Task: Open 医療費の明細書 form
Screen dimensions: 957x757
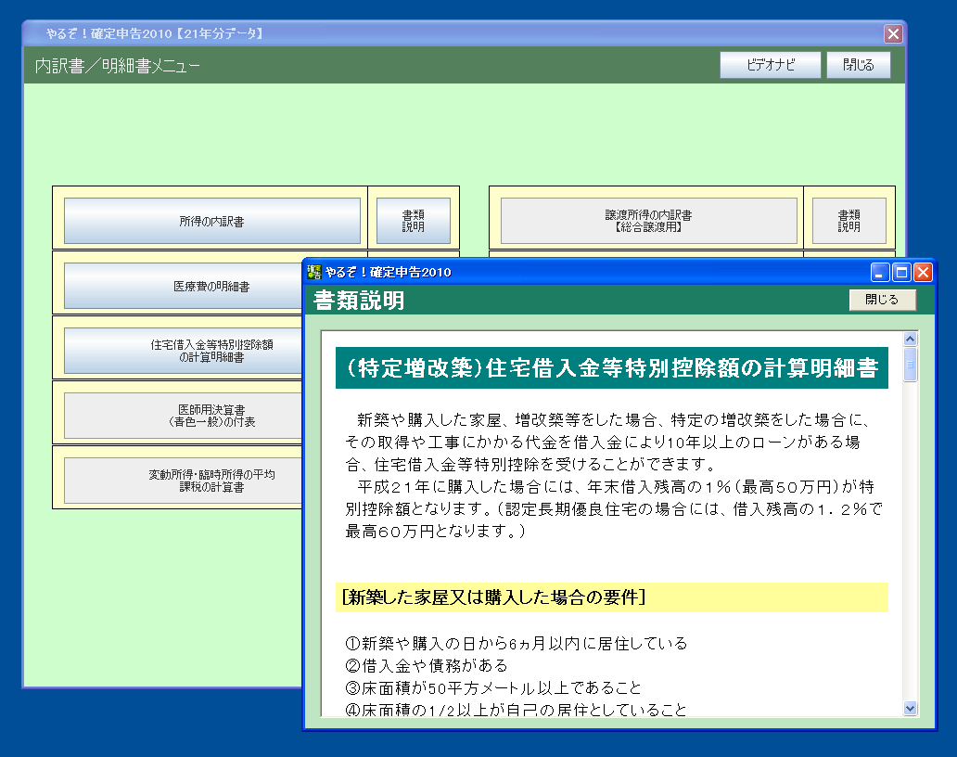Action: coord(183,286)
